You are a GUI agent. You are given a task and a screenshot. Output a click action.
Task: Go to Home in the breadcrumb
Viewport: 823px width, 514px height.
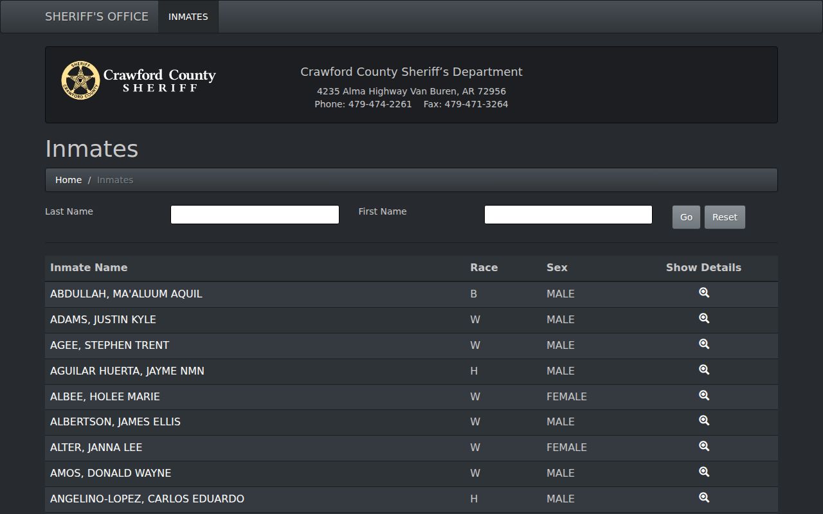pos(68,180)
